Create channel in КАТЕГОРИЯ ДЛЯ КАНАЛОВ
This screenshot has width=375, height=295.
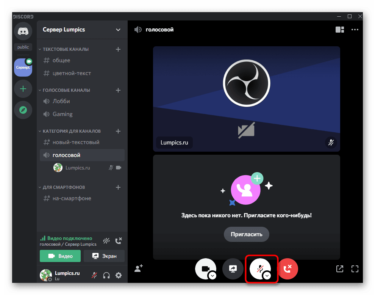[x=118, y=131]
